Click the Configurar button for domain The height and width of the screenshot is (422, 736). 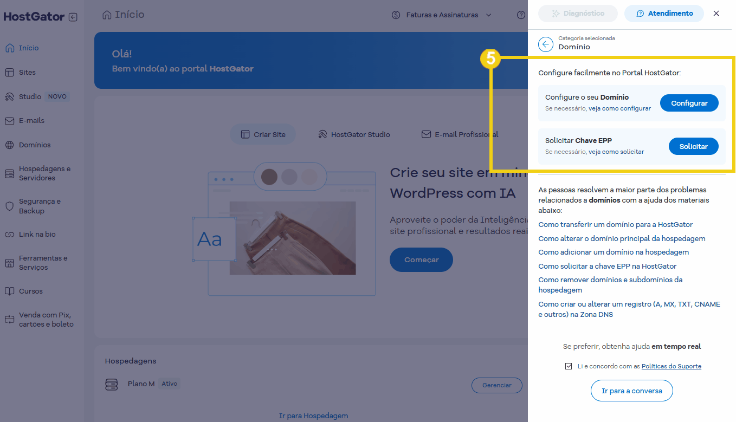689,103
